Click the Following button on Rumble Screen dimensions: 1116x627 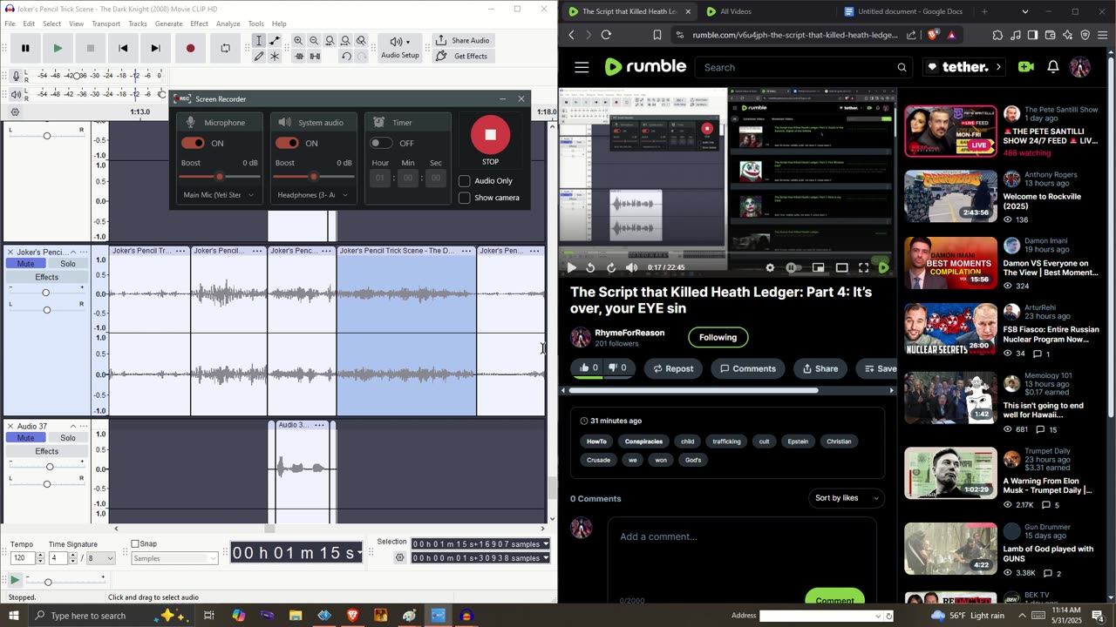(x=718, y=337)
